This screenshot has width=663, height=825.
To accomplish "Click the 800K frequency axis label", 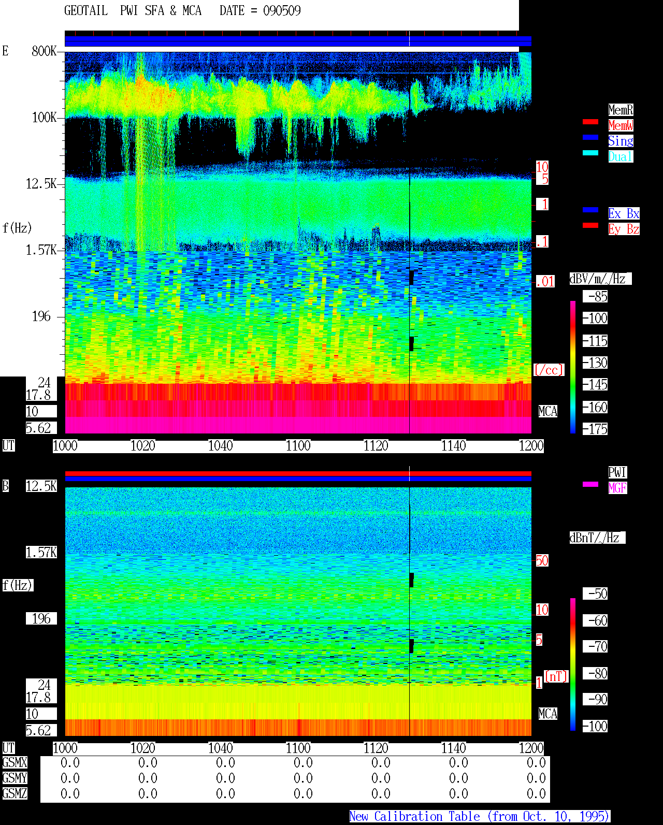I will 44,51.
